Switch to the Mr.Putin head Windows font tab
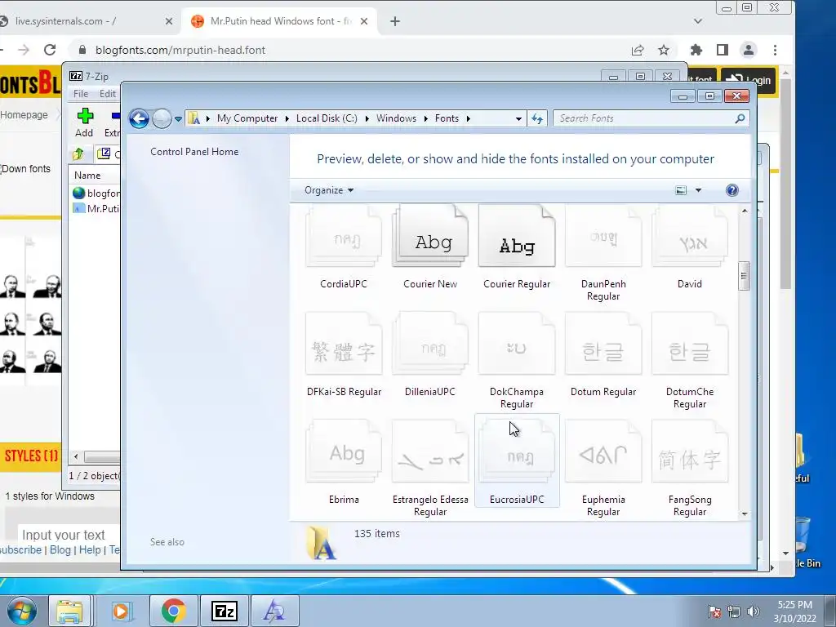Screen dimensions: 836x627 (279, 21)
